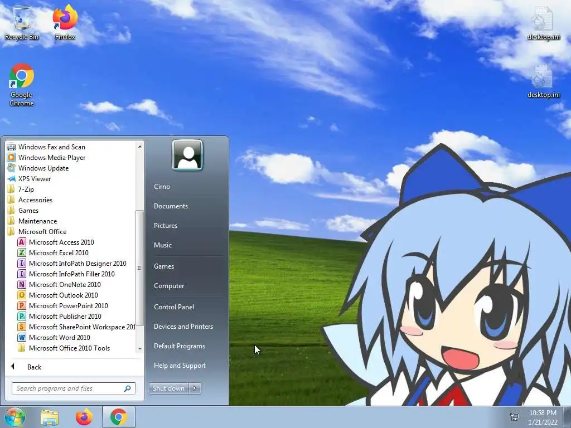Click the Windows Start orb

point(14,417)
